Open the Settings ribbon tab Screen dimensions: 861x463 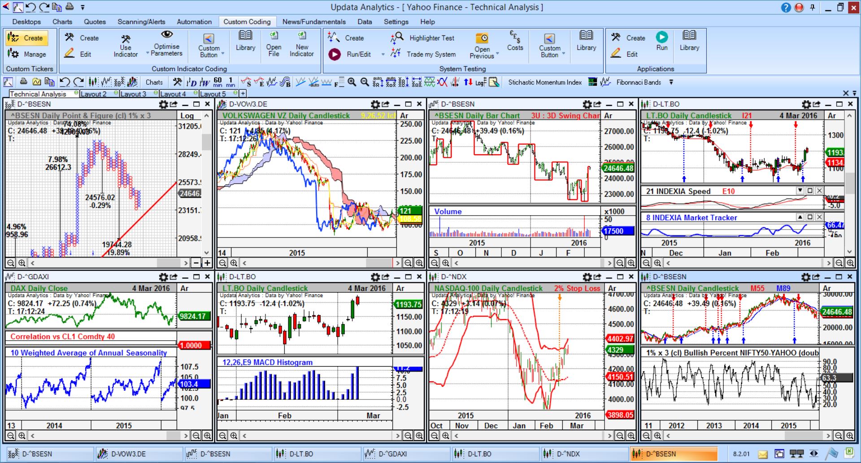coord(396,22)
